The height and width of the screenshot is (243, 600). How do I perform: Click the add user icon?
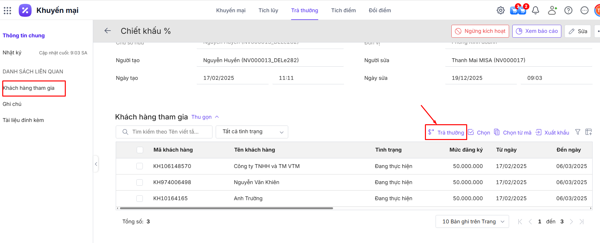pos(552,11)
